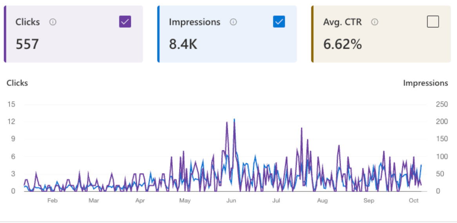Click the Feb label on the chart timeline

click(52, 201)
